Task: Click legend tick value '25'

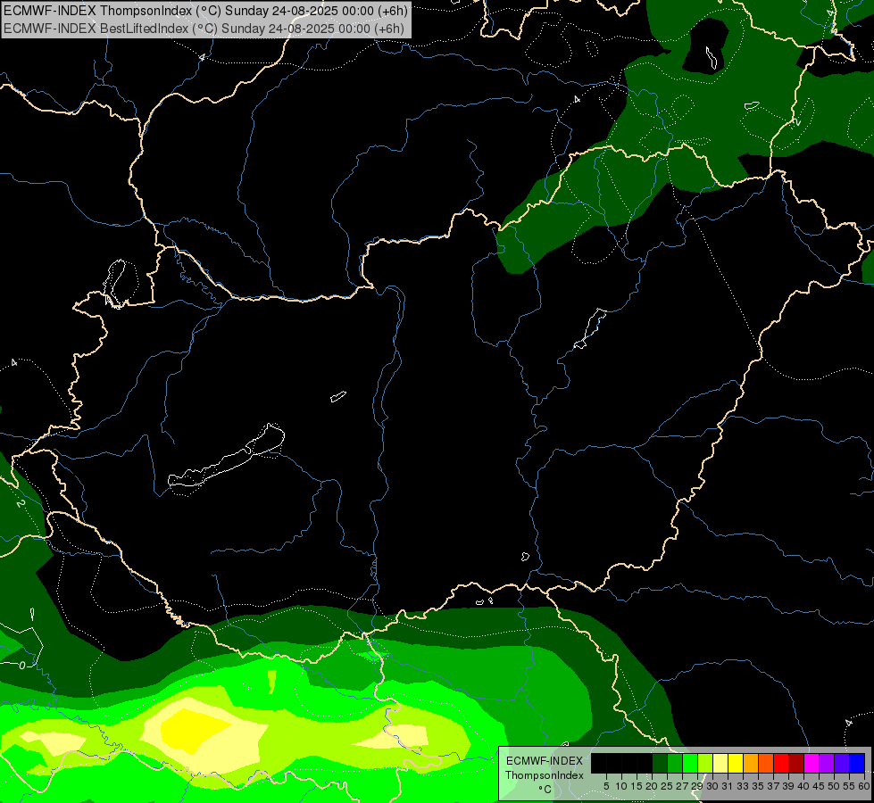Action: coord(667,786)
